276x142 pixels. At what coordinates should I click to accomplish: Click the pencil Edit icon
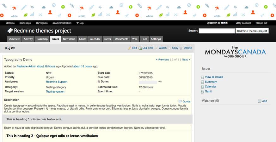coord(130,48)
